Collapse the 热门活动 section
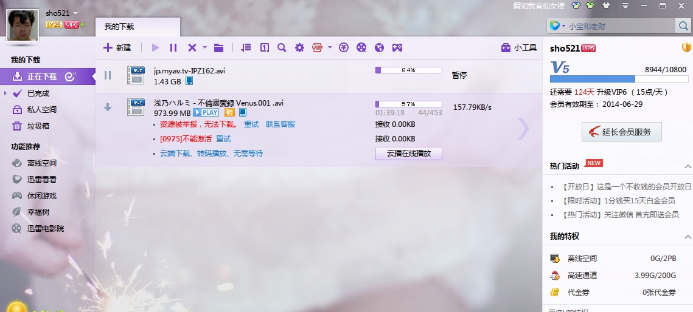Image resolution: width=693 pixels, height=312 pixels. 688,166
